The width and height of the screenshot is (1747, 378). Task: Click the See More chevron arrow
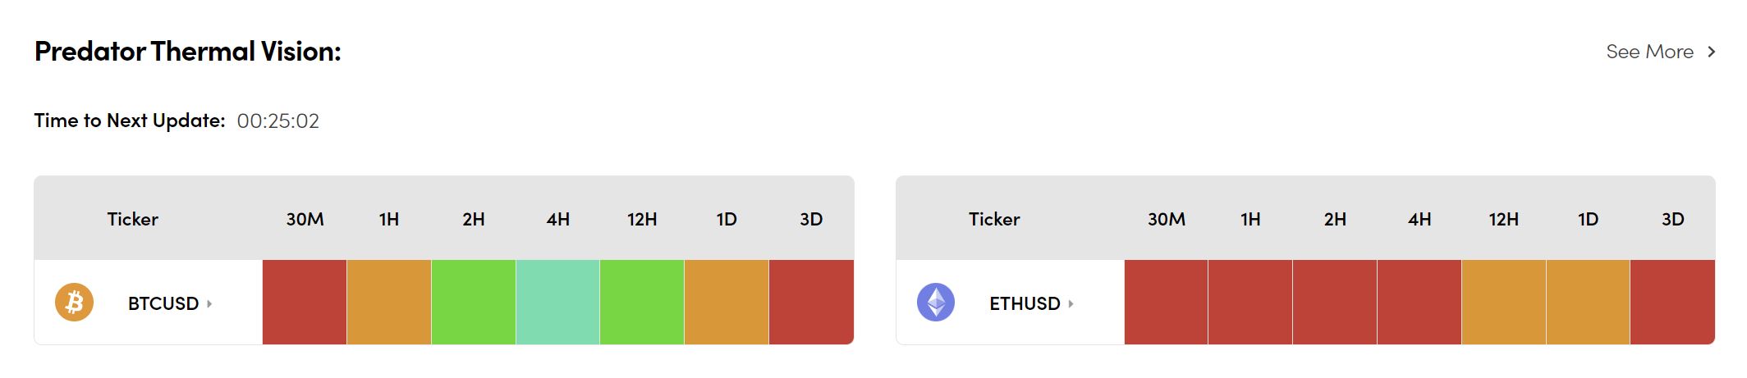1711,52
